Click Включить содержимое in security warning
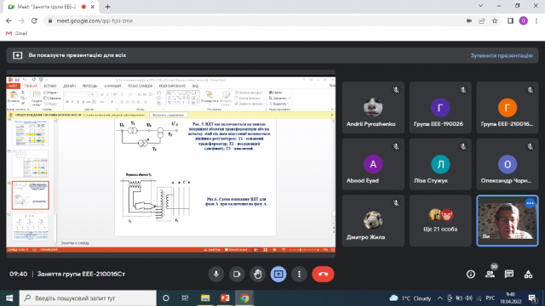545x306 pixels. (169, 115)
